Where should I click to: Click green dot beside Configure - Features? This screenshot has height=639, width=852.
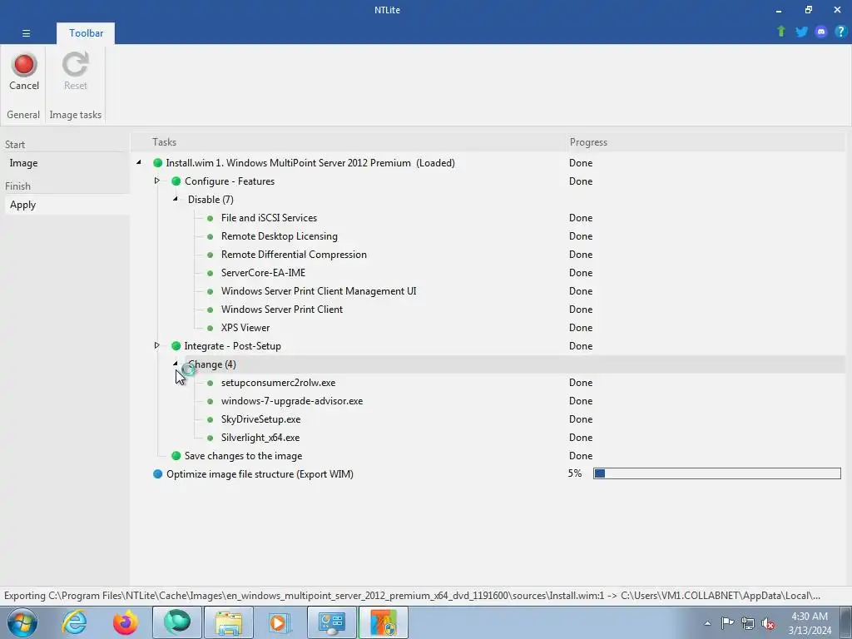coord(176,181)
